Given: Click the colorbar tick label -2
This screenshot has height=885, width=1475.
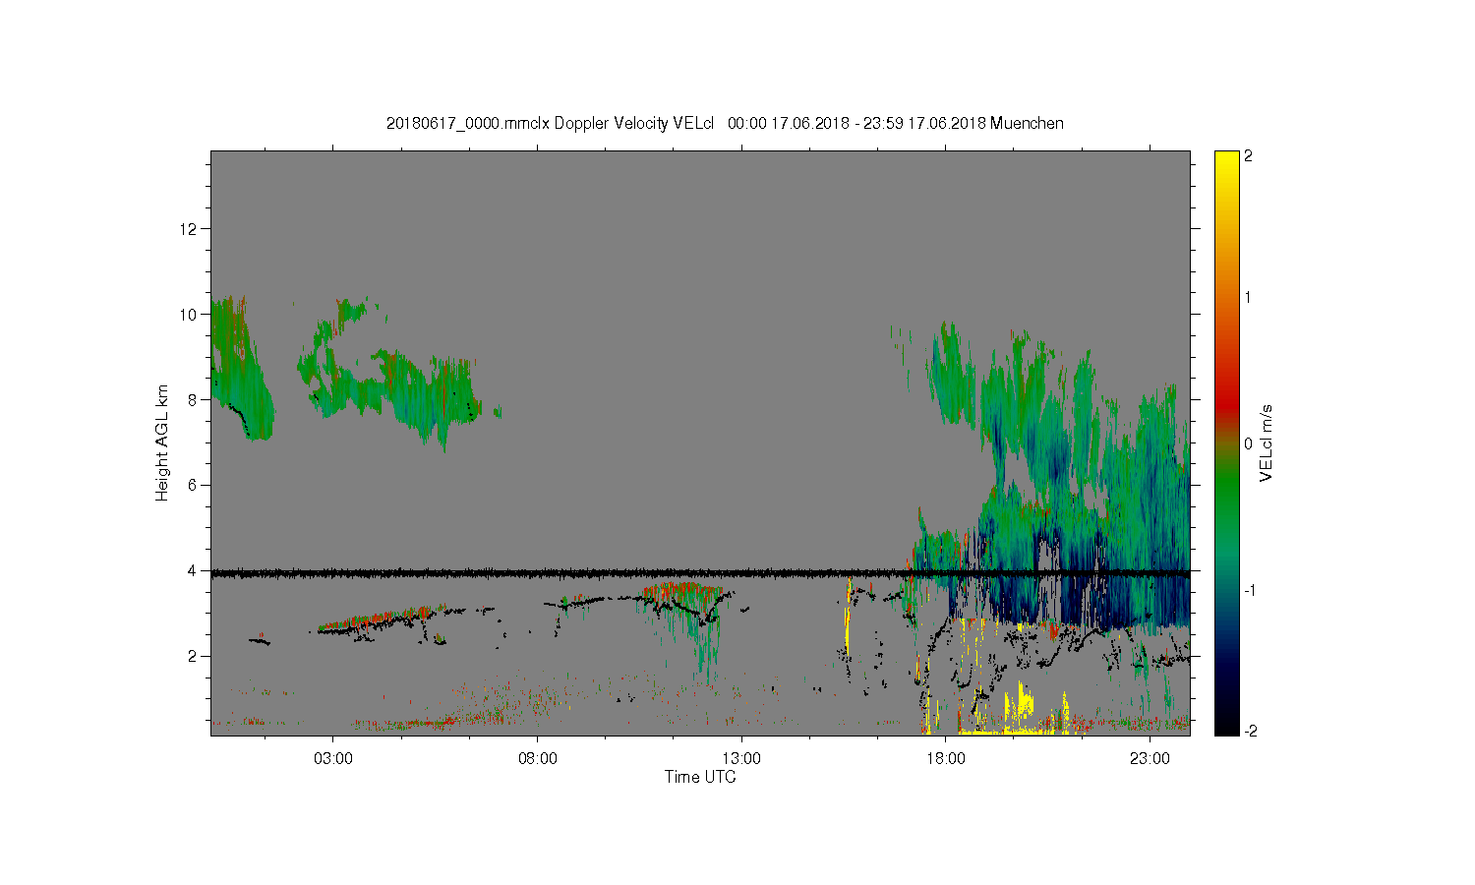Looking at the screenshot, I should [x=1249, y=731].
